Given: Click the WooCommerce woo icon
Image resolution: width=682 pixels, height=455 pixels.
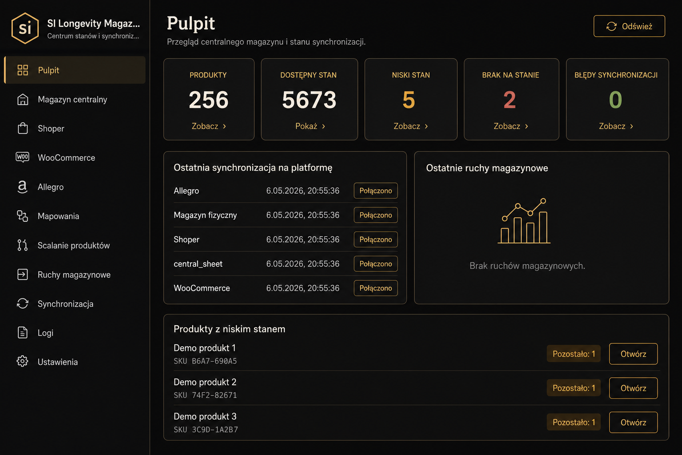Looking at the screenshot, I should click(23, 157).
